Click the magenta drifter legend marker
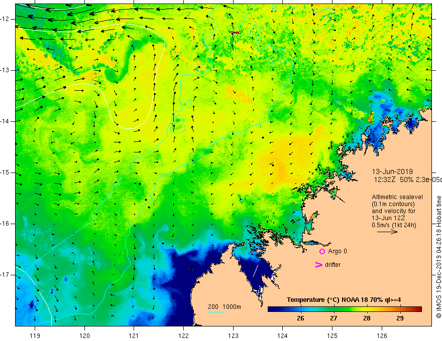442x341 pixels. click(x=318, y=265)
